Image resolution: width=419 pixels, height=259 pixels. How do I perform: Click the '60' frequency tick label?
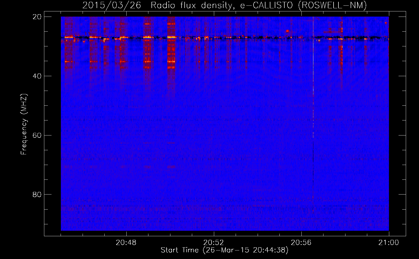[x=37, y=135]
